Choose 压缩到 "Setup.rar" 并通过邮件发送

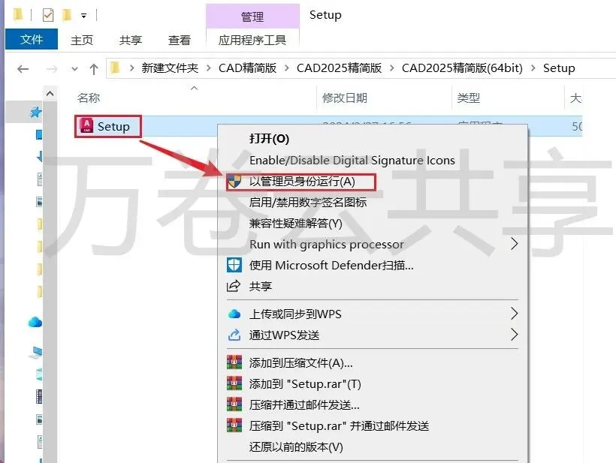[339, 425]
